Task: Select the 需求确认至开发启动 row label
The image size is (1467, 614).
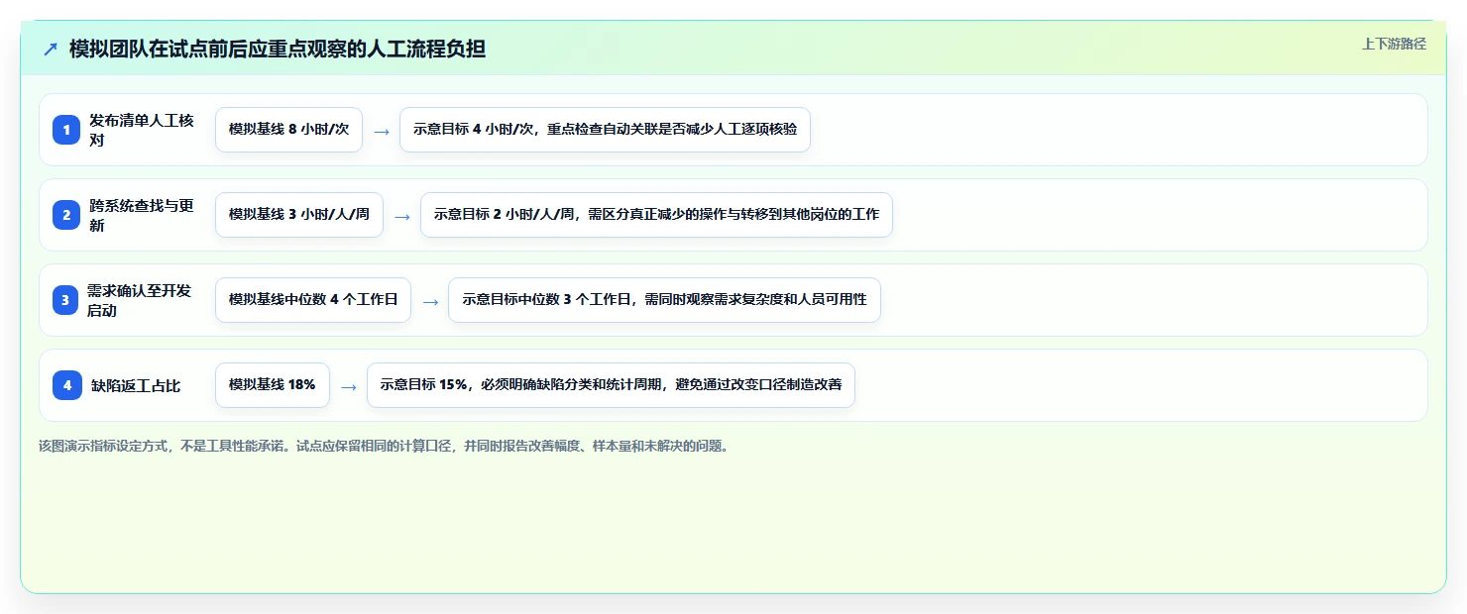Action: pyautogui.click(x=140, y=300)
